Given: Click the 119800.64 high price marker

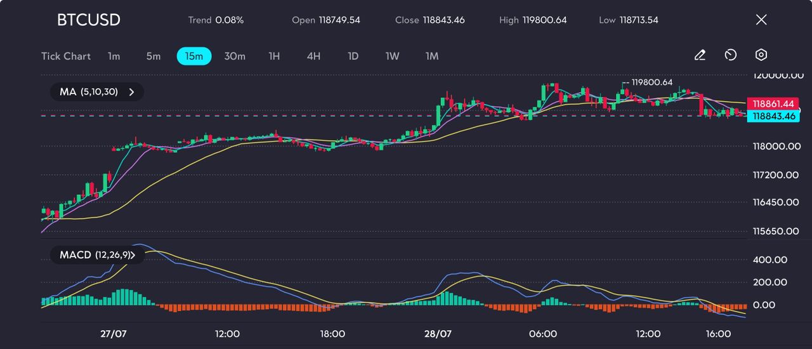Looking at the screenshot, I should pyautogui.click(x=652, y=82).
